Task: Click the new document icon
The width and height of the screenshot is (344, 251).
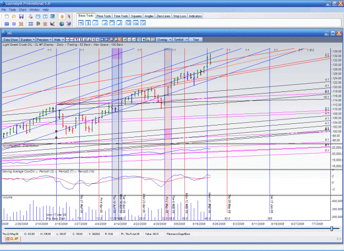Action: click(x=7, y=17)
